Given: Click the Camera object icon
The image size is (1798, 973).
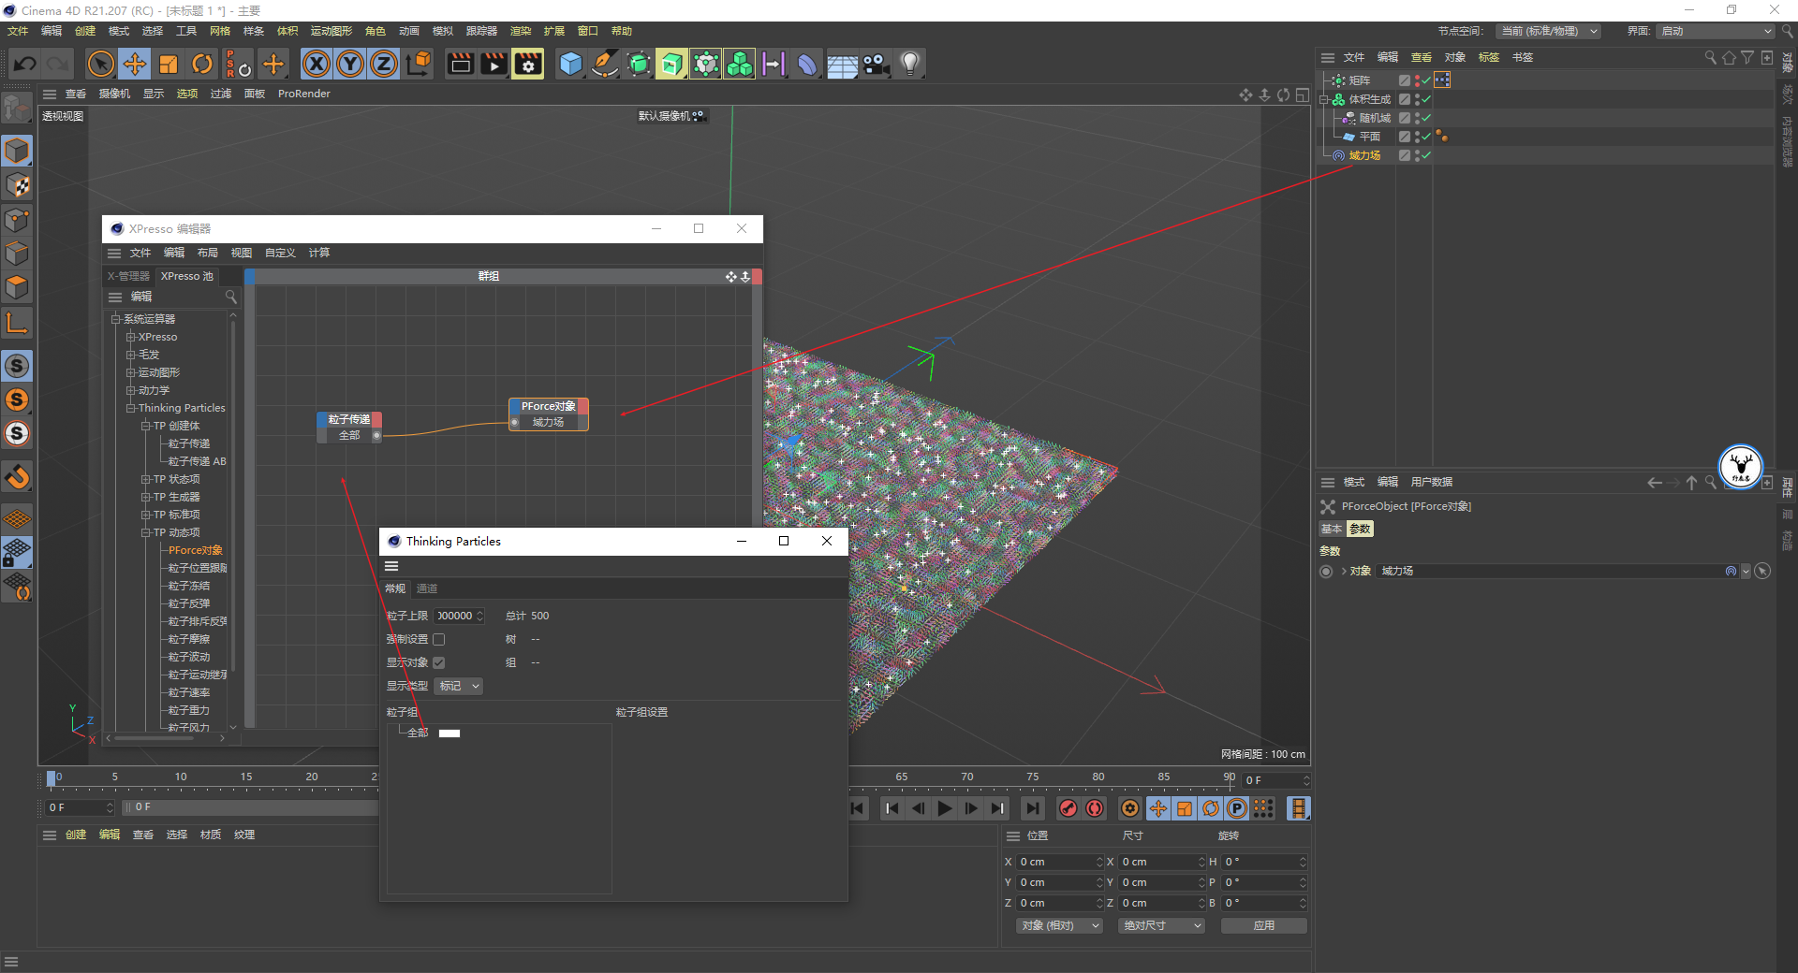Looking at the screenshot, I should pyautogui.click(x=876, y=64).
